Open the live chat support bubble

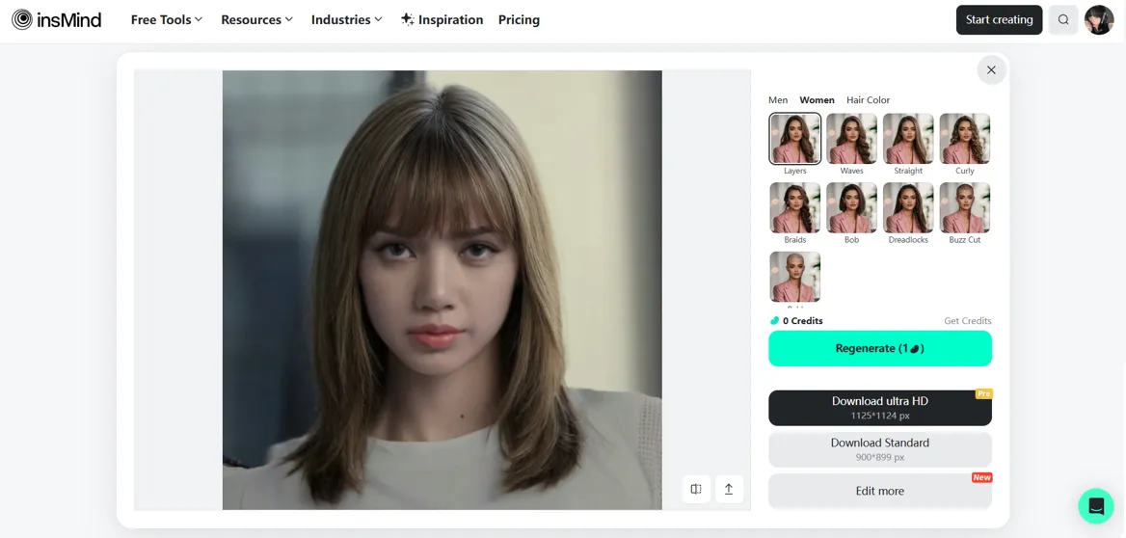click(x=1096, y=505)
